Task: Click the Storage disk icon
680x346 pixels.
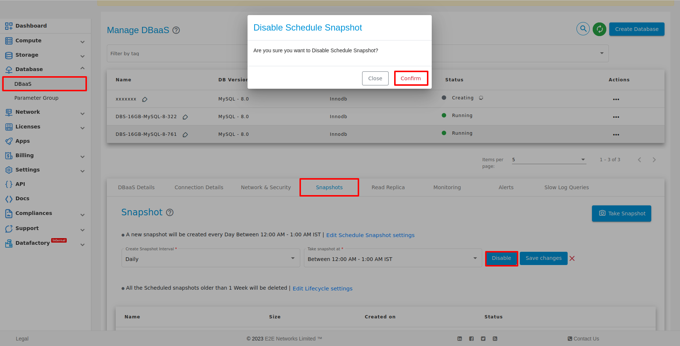Action: (x=9, y=55)
